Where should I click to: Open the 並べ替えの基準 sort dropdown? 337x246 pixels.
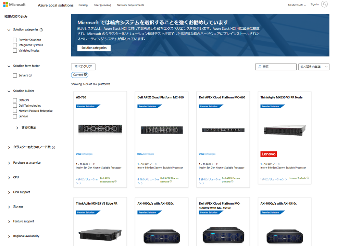click(314, 67)
